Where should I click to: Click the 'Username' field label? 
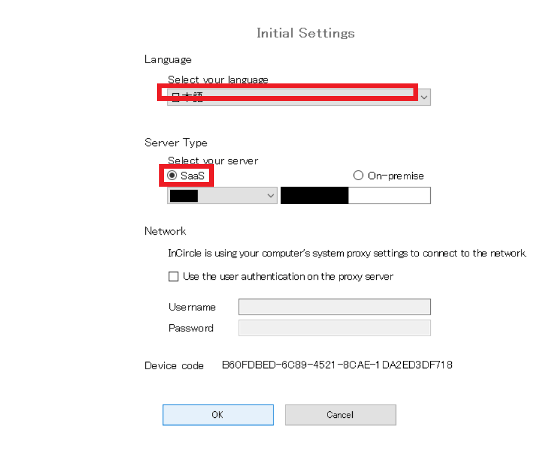click(192, 307)
